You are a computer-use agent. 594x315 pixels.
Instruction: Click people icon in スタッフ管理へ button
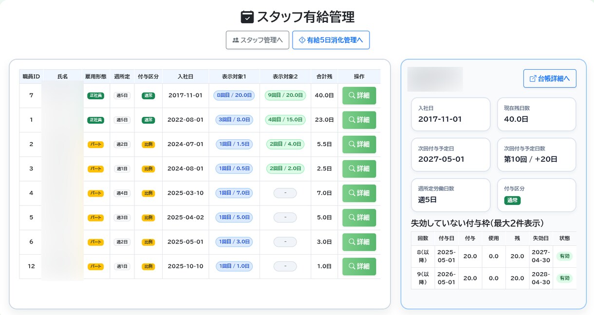pos(236,40)
